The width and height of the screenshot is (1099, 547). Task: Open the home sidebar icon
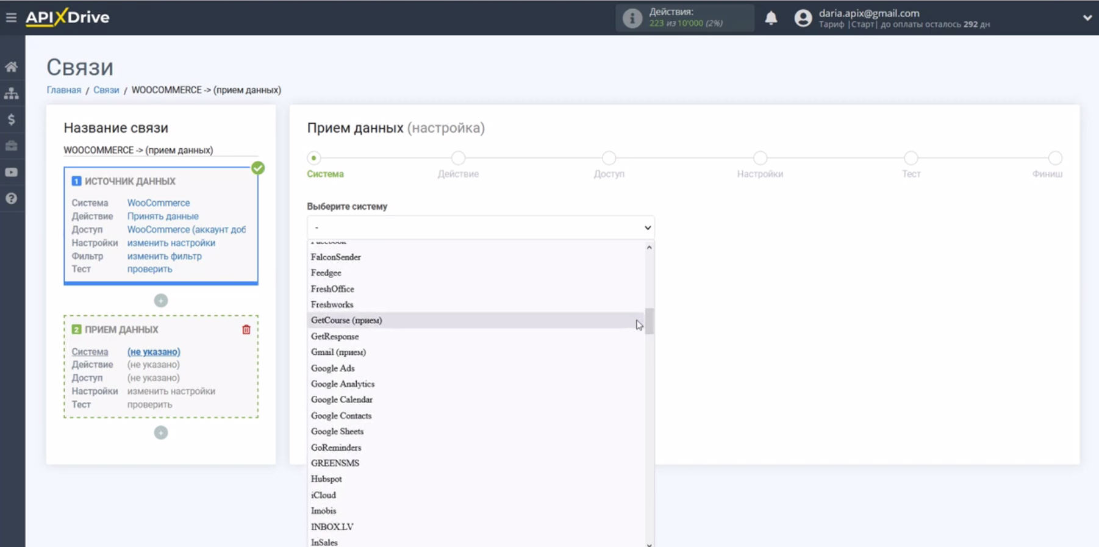point(12,66)
